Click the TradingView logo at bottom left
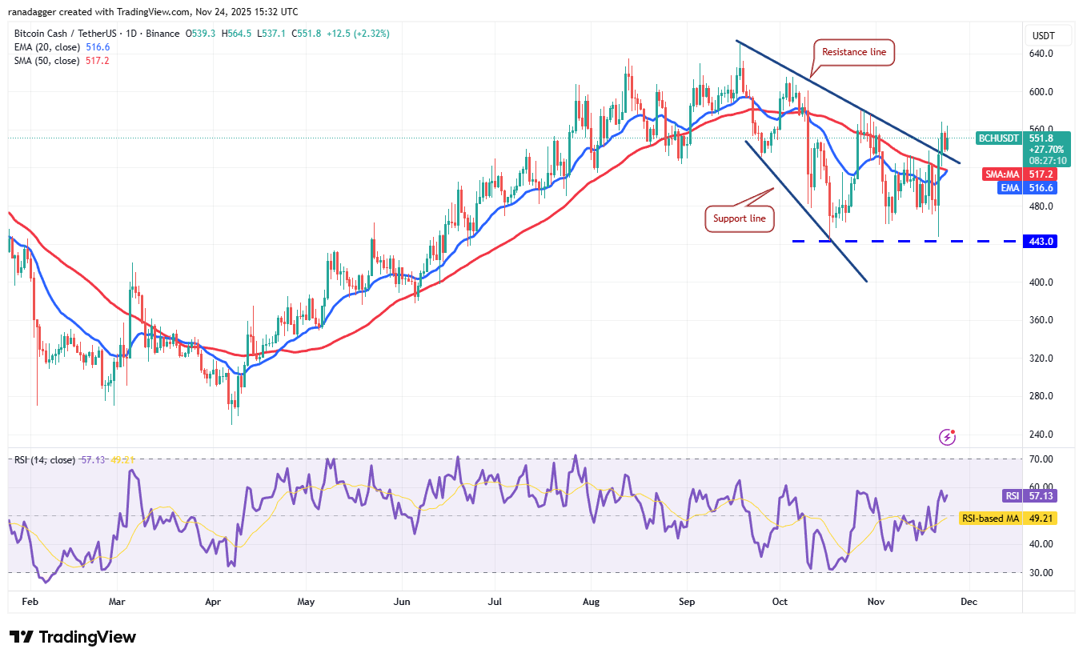 [73, 637]
